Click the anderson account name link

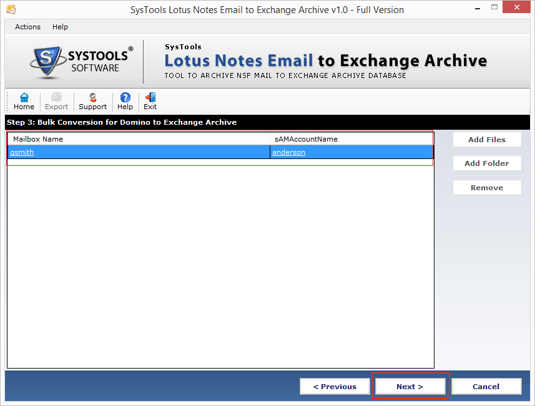click(x=288, y=152)
